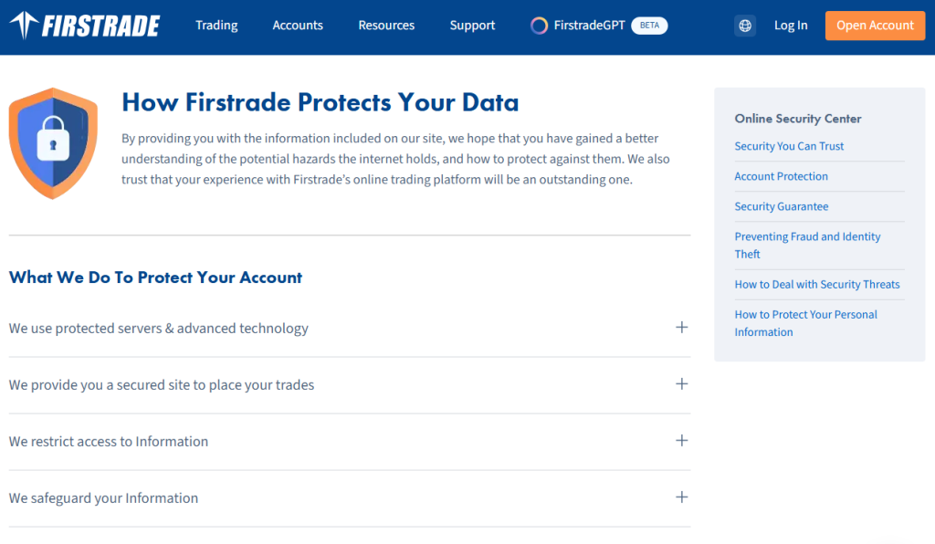Click the Log In link

pyautogui.click(x=791, y=26)
